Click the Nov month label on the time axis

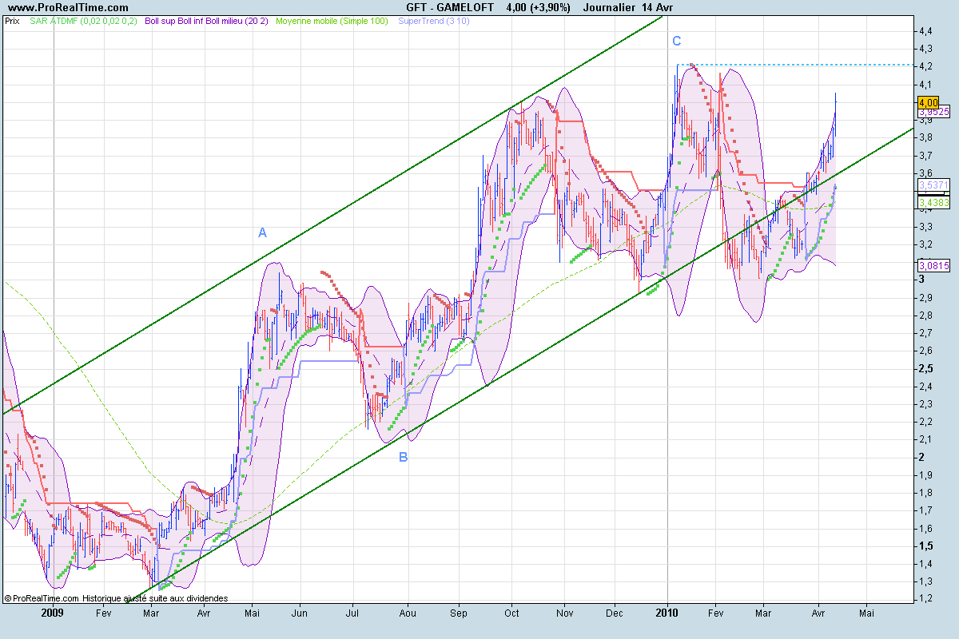564,613
